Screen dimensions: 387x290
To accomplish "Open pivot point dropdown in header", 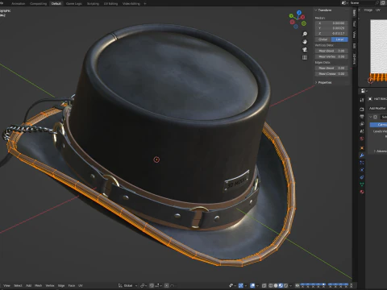I will click(x=144, y=285).
